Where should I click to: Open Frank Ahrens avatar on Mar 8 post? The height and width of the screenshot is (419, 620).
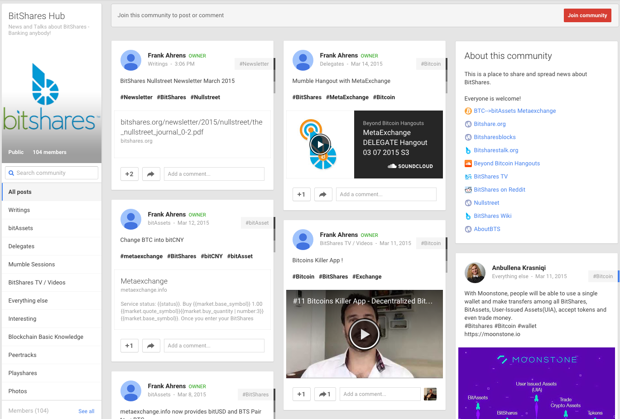(x=131, y=391)
